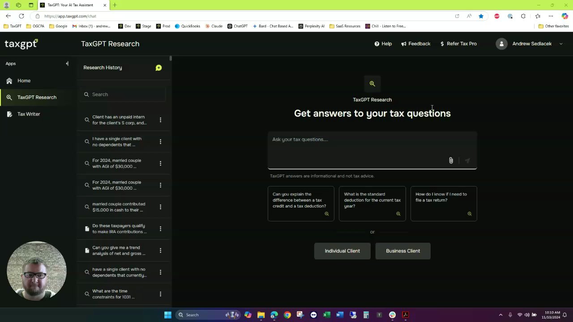
Task: Open the Copilot icon in browser toolbar
Action: (564, 16)
